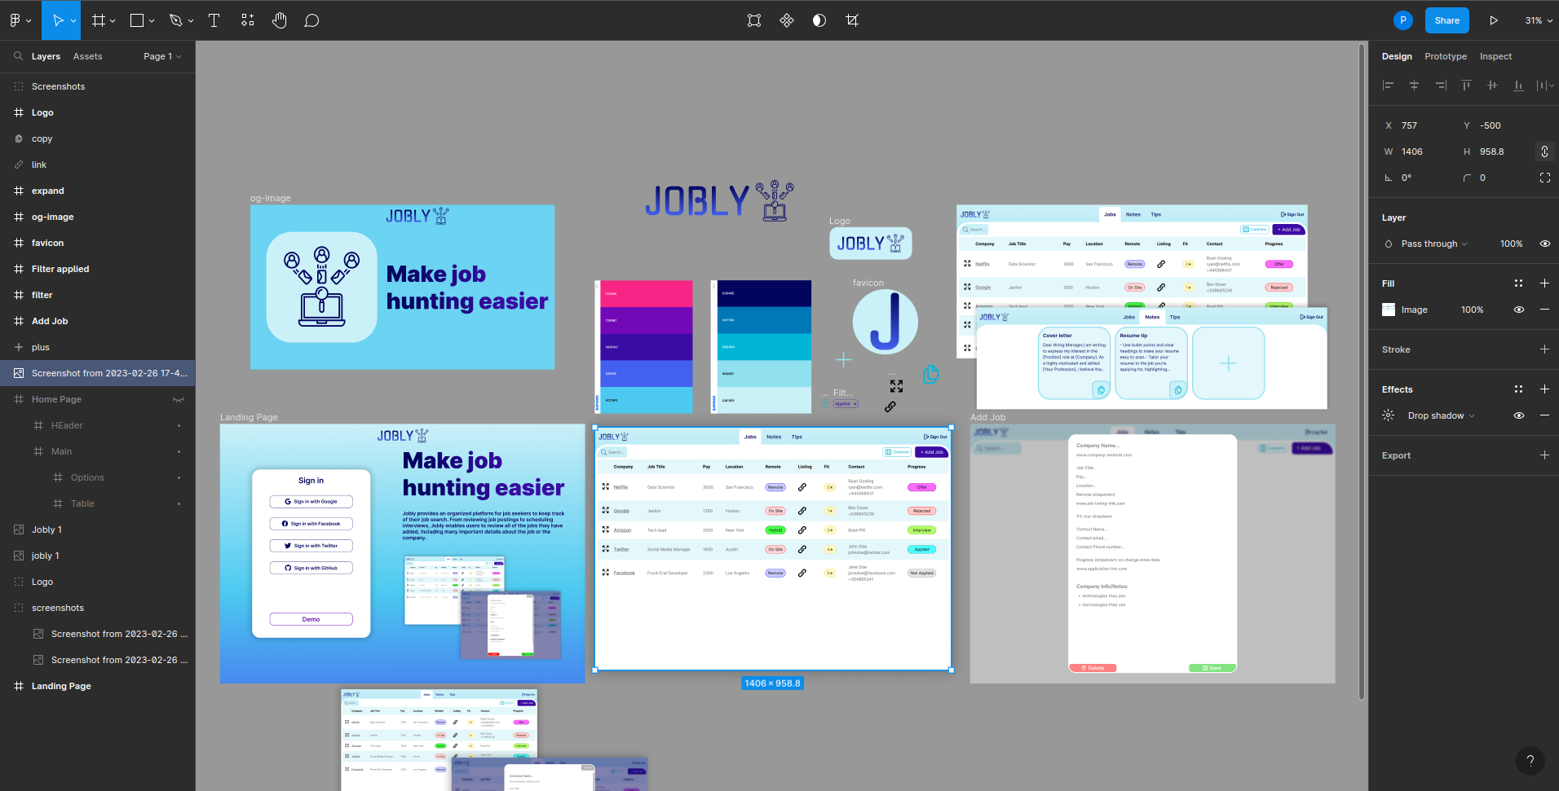Switch to Assets tab
This screenshot has width=1559, height=791.
pyautogui.click(x=87, y=56)
